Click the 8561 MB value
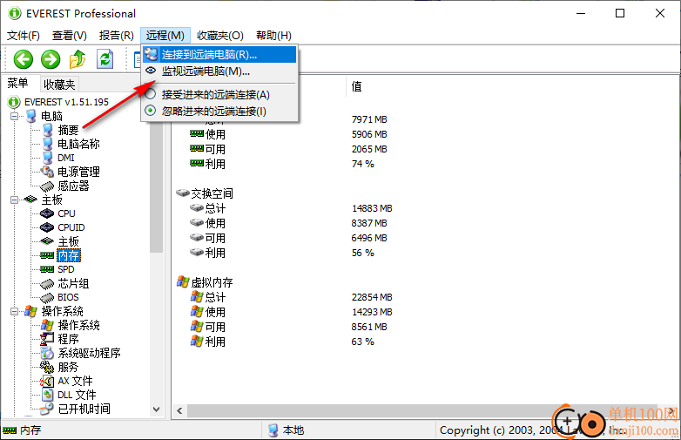The height and width of the screenshot is (440, 681). (369, 327)
